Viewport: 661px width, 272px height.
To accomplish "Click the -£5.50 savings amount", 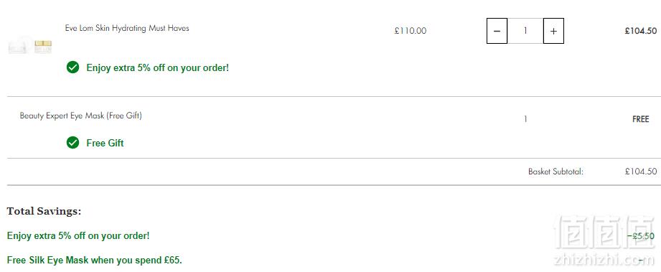I will [641, 236].
